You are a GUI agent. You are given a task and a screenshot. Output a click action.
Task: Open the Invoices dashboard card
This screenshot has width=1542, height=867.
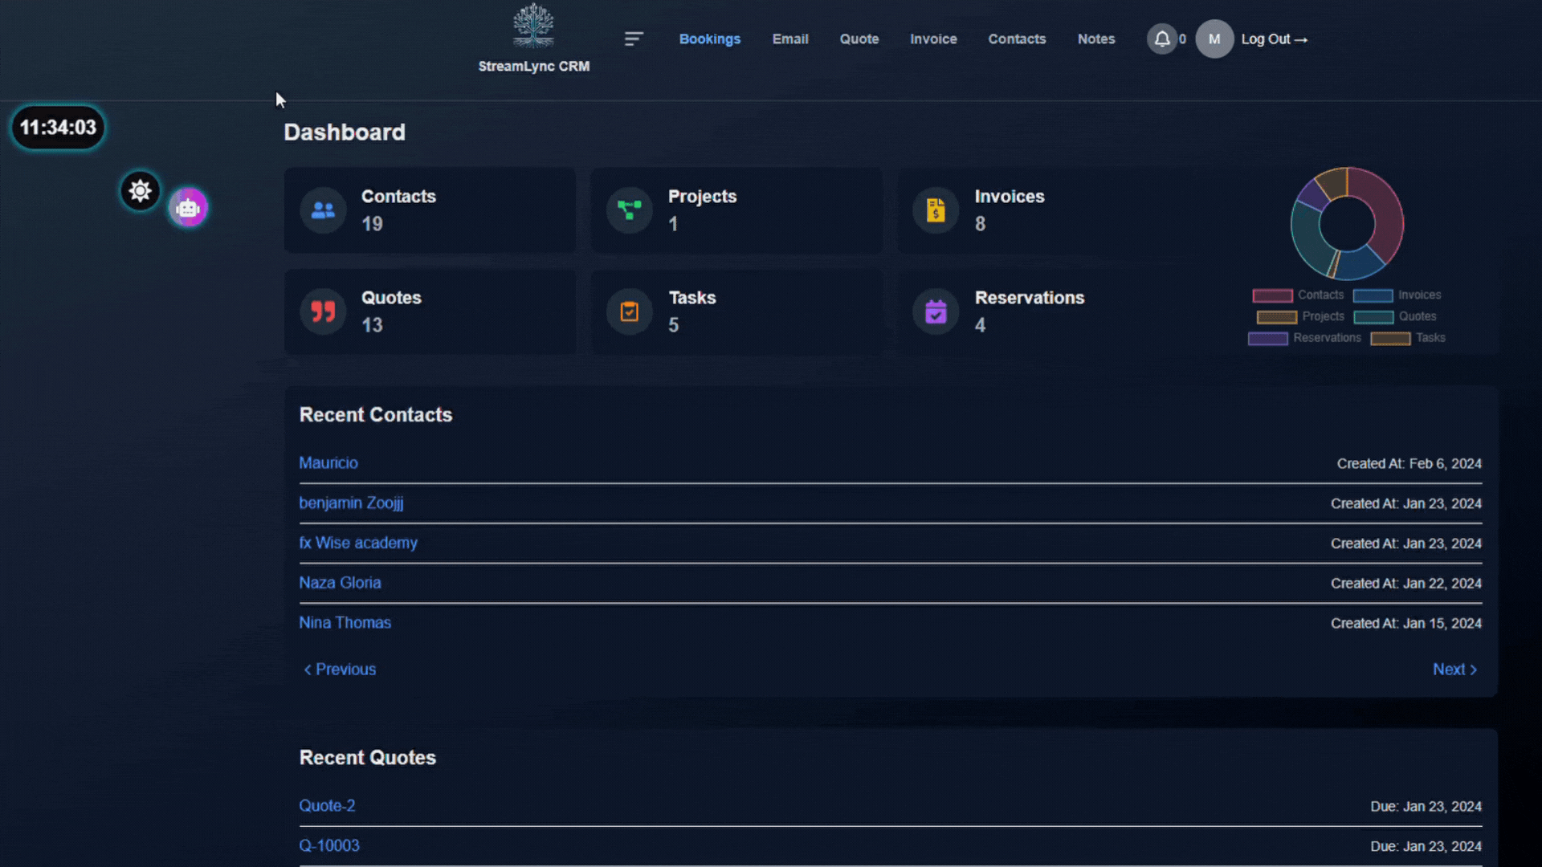[1043, 210]
